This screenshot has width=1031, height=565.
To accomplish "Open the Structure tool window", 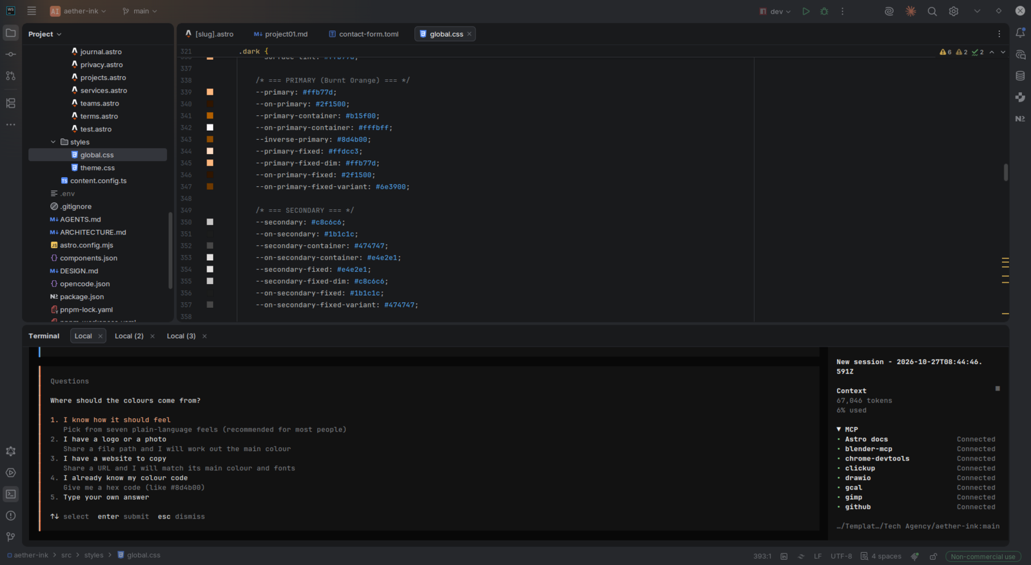I will click(x=11, y=103).
